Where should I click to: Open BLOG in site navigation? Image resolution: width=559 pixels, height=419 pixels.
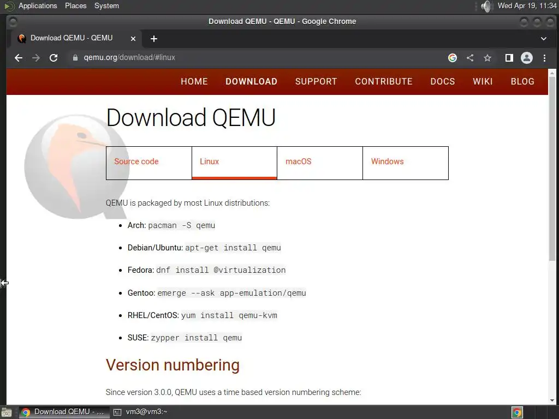[522, 82]
